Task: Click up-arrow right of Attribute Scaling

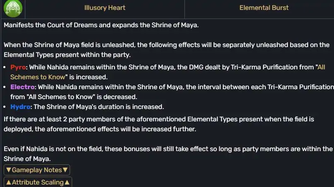Action: point(68,182)
